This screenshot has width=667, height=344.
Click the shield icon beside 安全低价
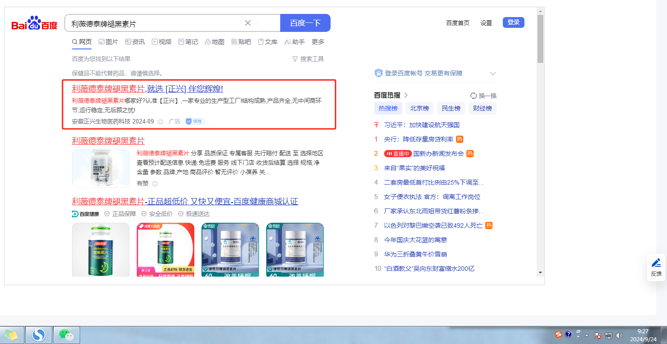144,214
